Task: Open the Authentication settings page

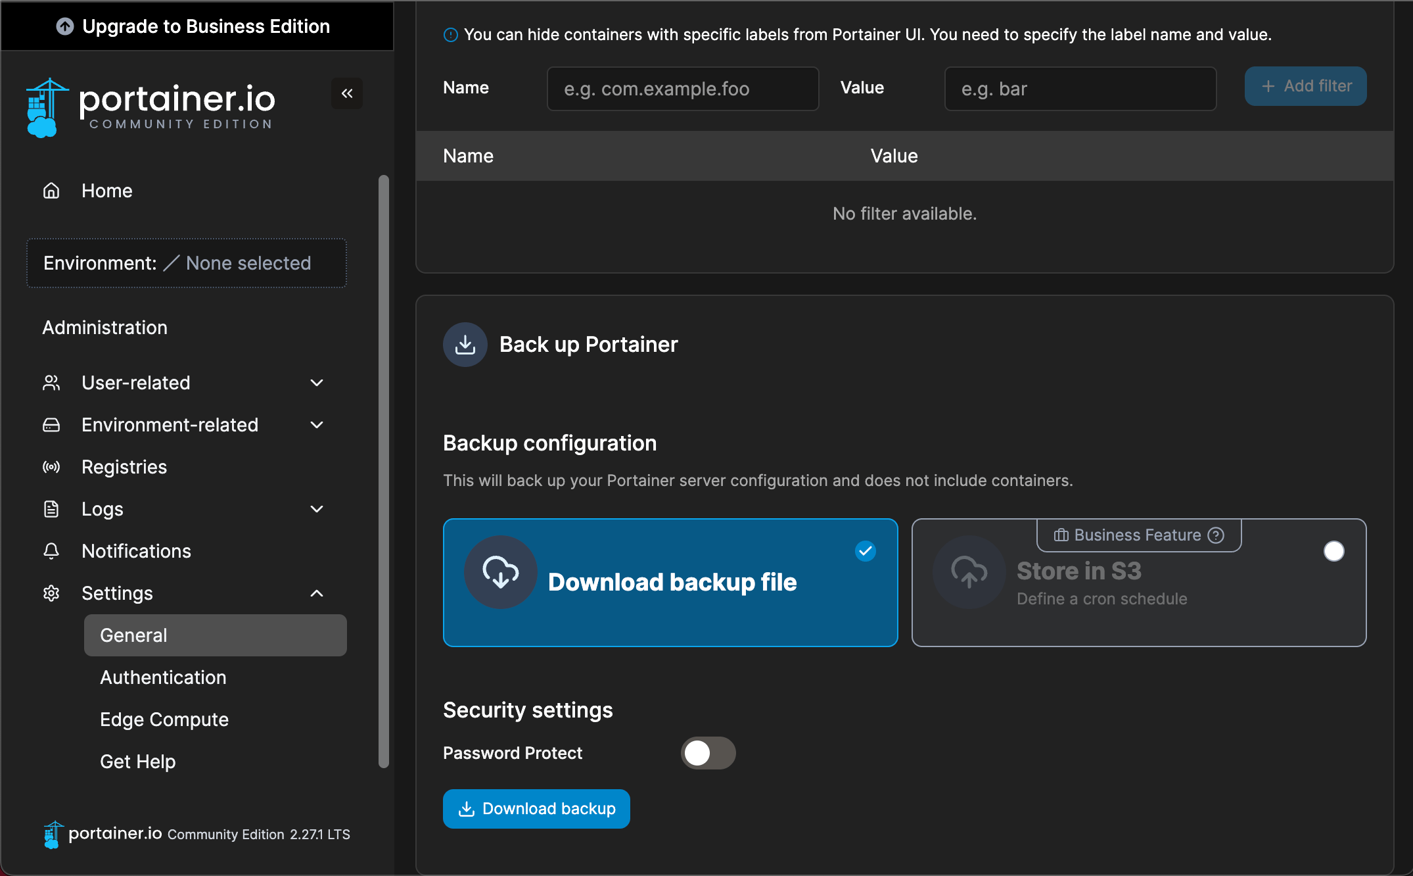Action: pos(163,677)
